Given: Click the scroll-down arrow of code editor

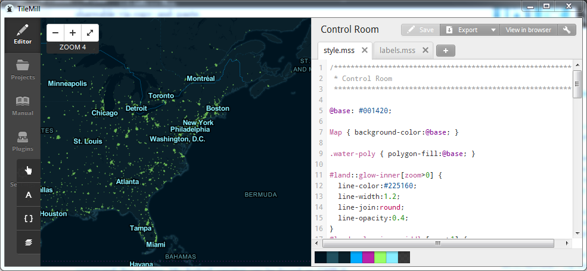Looking at the screenshot, I should point(577,232).
